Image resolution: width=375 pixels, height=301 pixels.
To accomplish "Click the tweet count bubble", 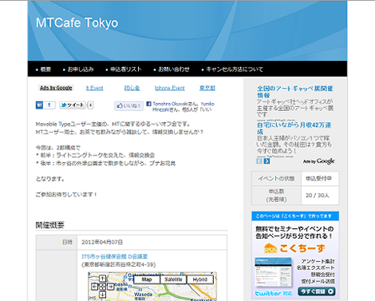I will coord(90,105).
